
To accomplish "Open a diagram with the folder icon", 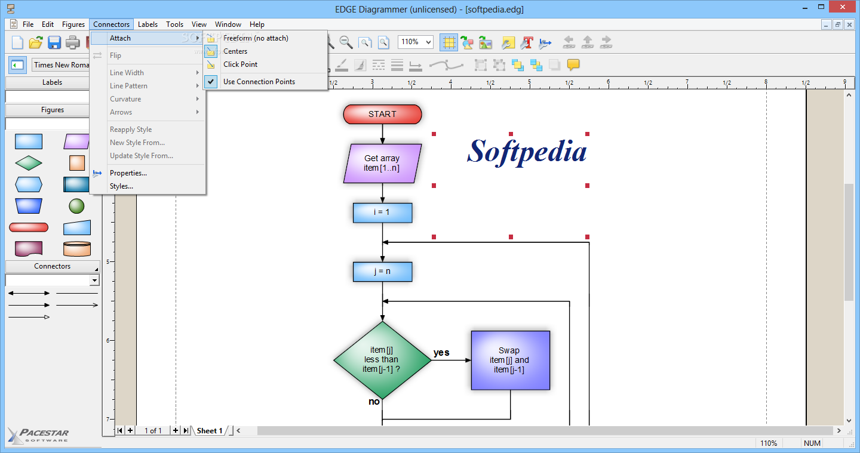I will click(36, 42).
